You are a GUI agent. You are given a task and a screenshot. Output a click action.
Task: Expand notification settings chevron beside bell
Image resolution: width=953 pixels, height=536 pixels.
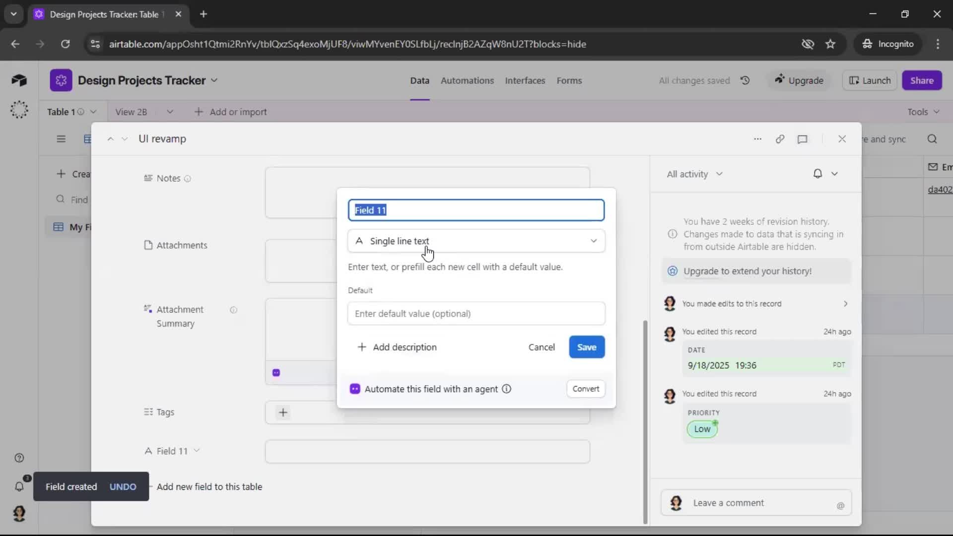tap(834, 174)
